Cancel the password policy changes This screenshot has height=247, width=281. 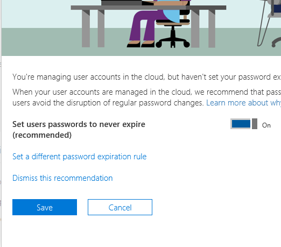[x=120, y=207]
